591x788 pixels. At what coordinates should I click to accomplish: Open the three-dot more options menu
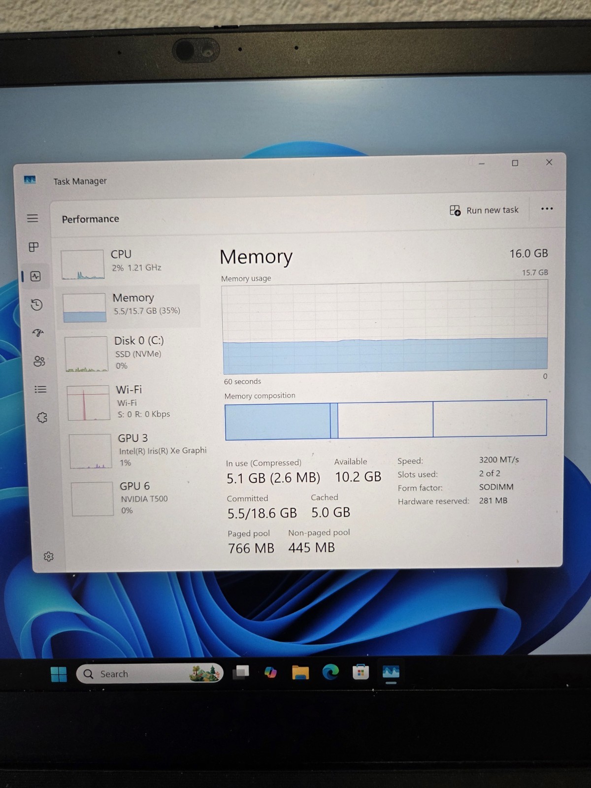[547, 209]
